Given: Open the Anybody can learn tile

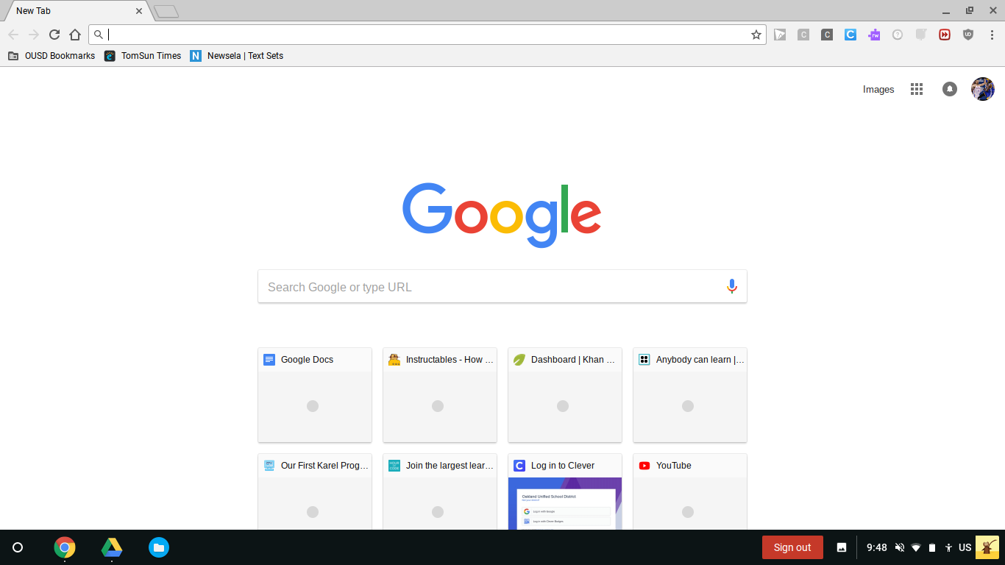Looking at the screenshot, I should coord(690,395).
